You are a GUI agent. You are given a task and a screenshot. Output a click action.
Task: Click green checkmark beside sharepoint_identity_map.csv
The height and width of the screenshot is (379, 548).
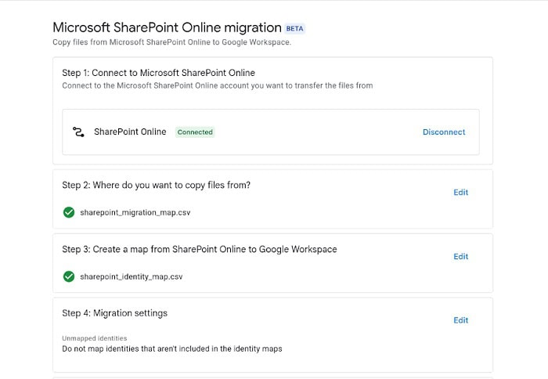(x=69, y=276)
